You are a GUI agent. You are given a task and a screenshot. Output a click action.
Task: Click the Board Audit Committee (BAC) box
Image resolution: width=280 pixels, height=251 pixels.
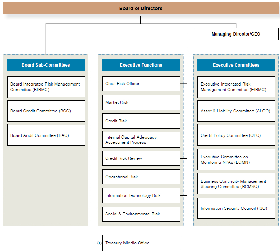[x=46, y=135]
